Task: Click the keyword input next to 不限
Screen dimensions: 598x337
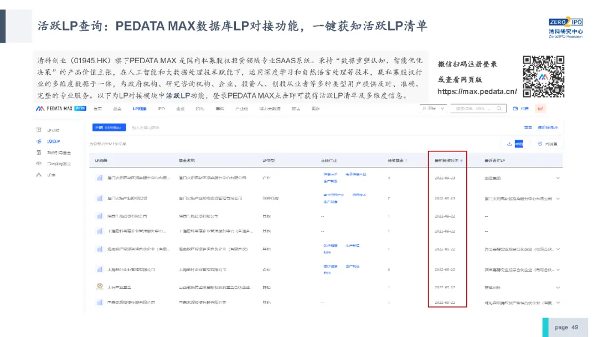Action: click(x=146, y=127)
